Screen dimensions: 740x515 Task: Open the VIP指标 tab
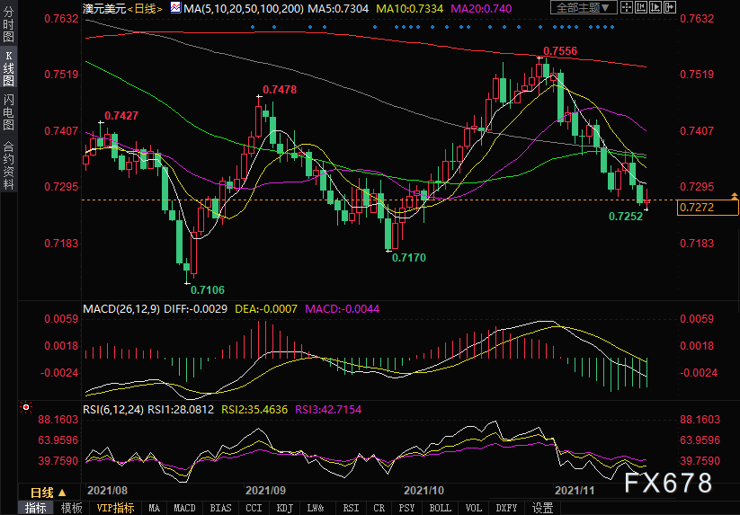[116, 508]
